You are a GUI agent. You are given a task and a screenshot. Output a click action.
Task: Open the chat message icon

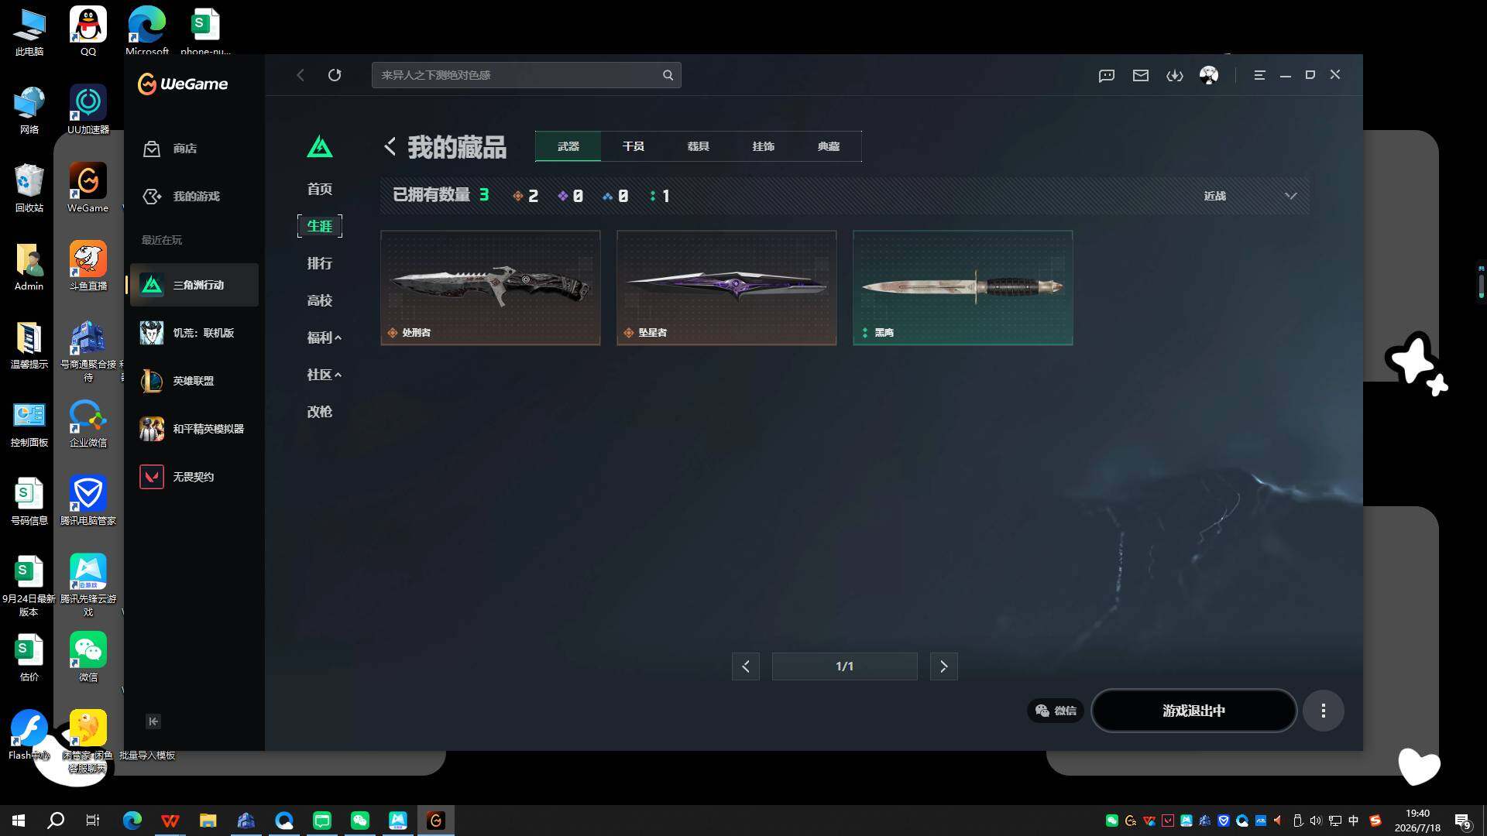point(1107,75)
